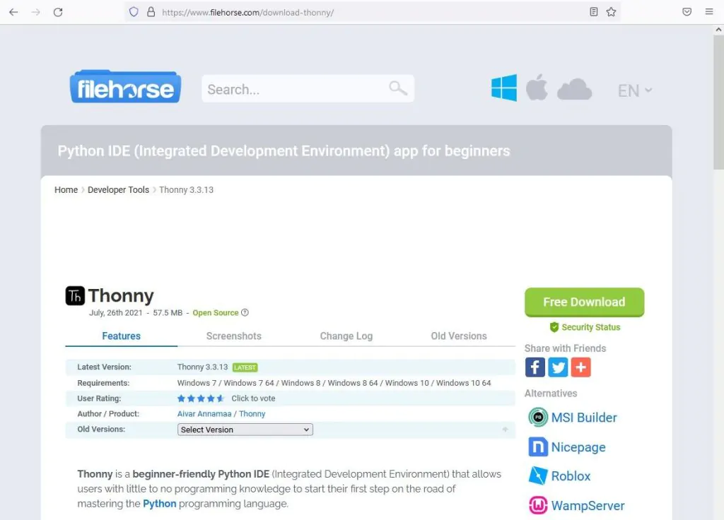Go back to the previous page
724x520 pixels.
pyautogui.click(x=13, y=12)
